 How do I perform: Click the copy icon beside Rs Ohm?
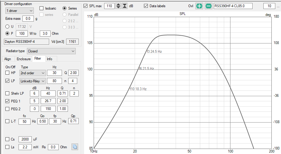(x=75, y=147)
